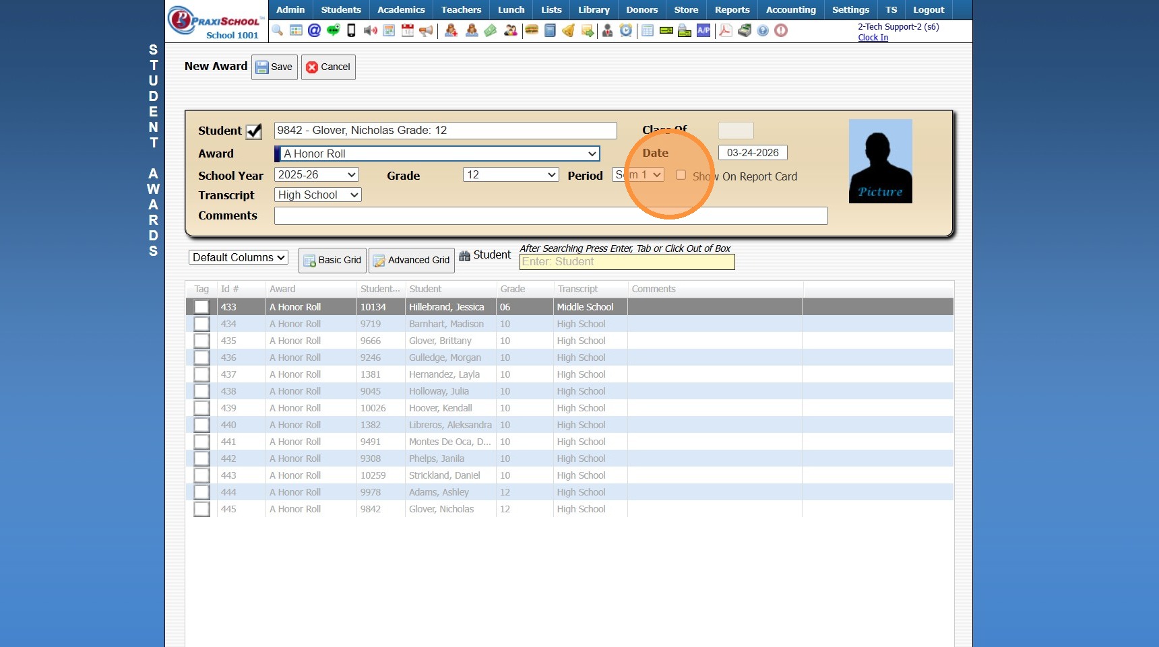Check the tag box for Glover, Brittany
This screenshot has width=1159, height=647.
(x=201, y=341)
